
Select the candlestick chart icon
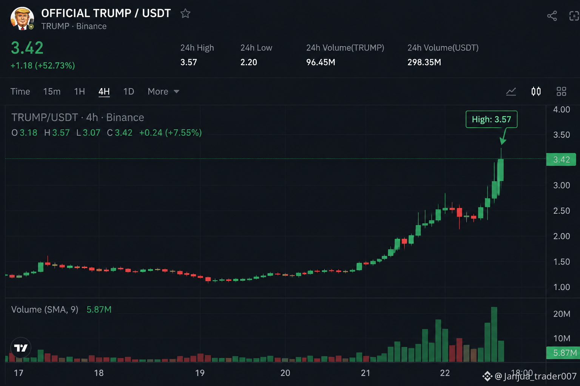[x=536, y=91]
